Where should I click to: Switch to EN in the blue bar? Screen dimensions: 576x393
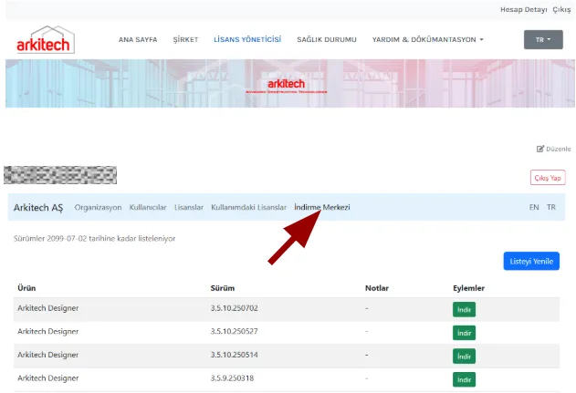pos(534,207)
